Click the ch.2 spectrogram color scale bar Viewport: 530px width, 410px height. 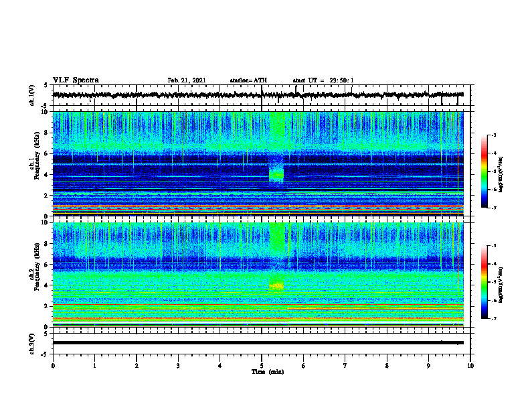[484, 282]
